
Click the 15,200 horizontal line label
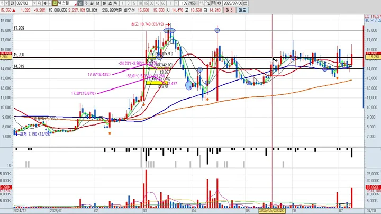pyautogui.click(x=19, y=55)
